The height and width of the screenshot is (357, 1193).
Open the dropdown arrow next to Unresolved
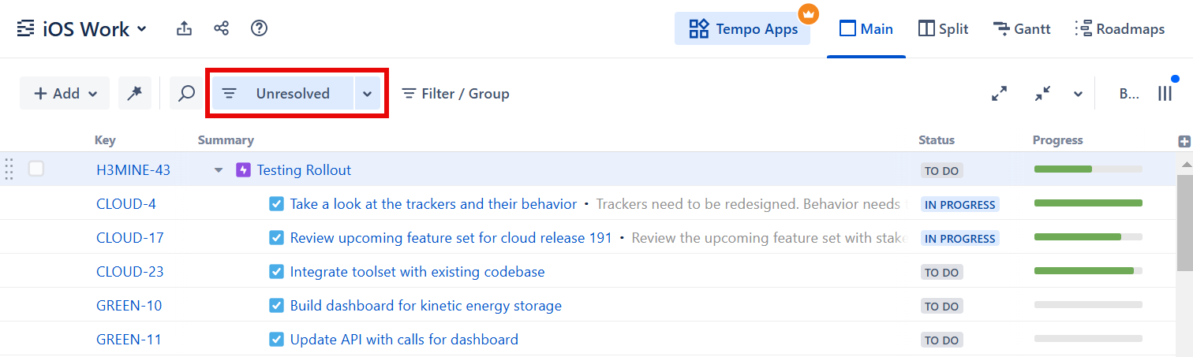click(x=367, y=94)
